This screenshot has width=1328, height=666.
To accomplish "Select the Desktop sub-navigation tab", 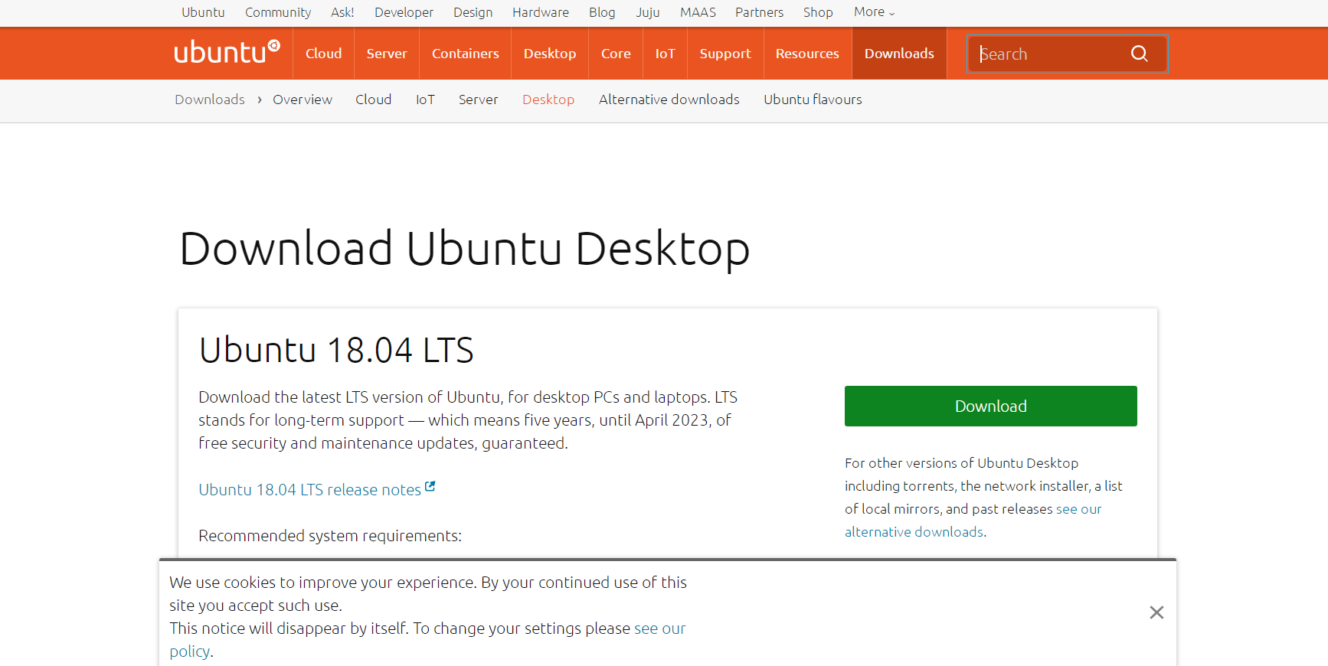I will [x=548, y=100].
